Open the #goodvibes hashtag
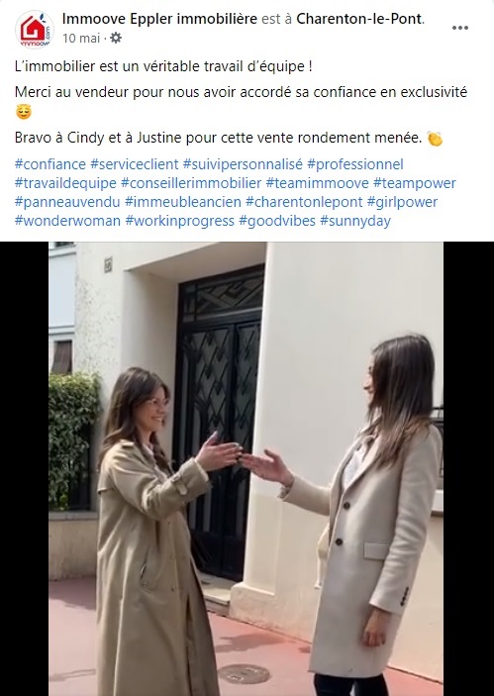The height and width of the screenshot is (696, 494). click(277, 221)
